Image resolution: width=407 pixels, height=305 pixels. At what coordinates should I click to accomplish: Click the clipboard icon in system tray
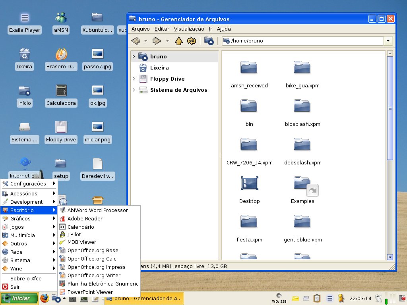pos(317,298)
